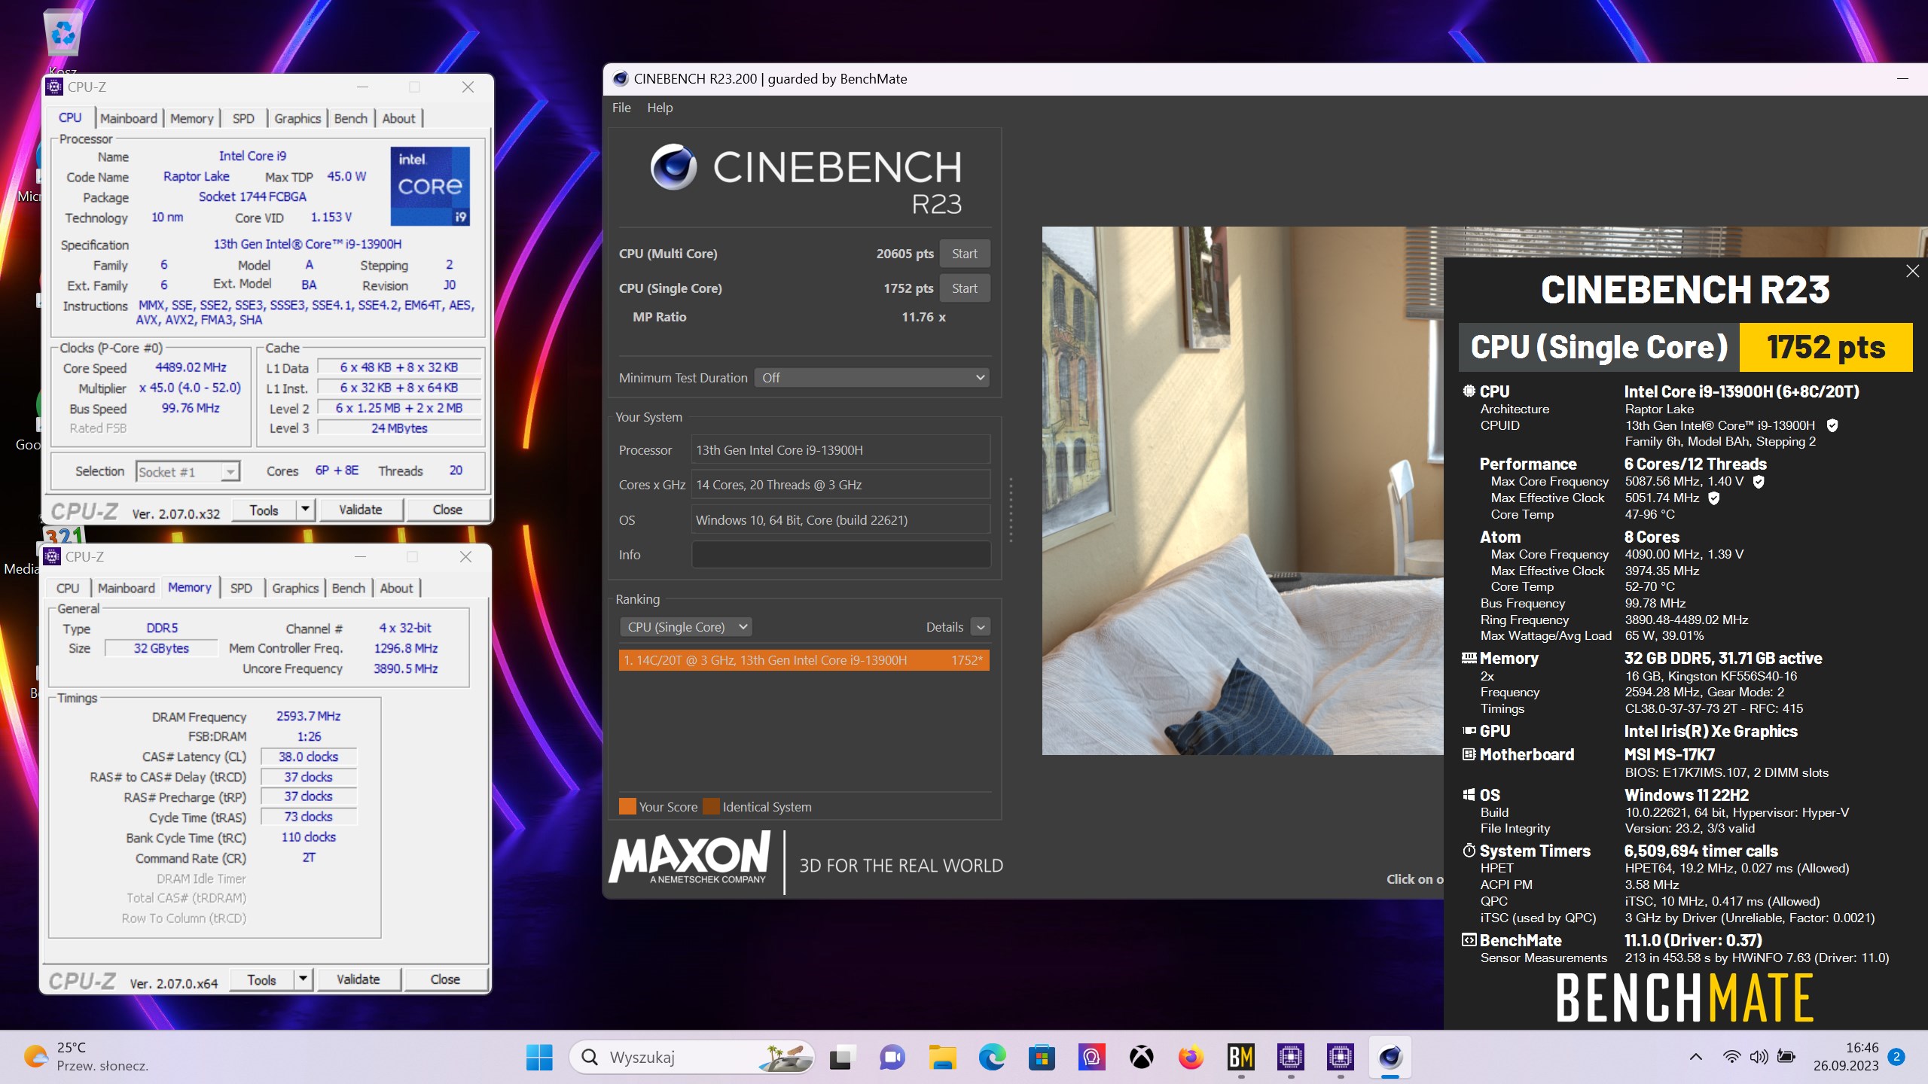Open Mainboard tab in bottom CPU-Z
The height and width of the screenshot is (1084, 1928).
(127, 588)
